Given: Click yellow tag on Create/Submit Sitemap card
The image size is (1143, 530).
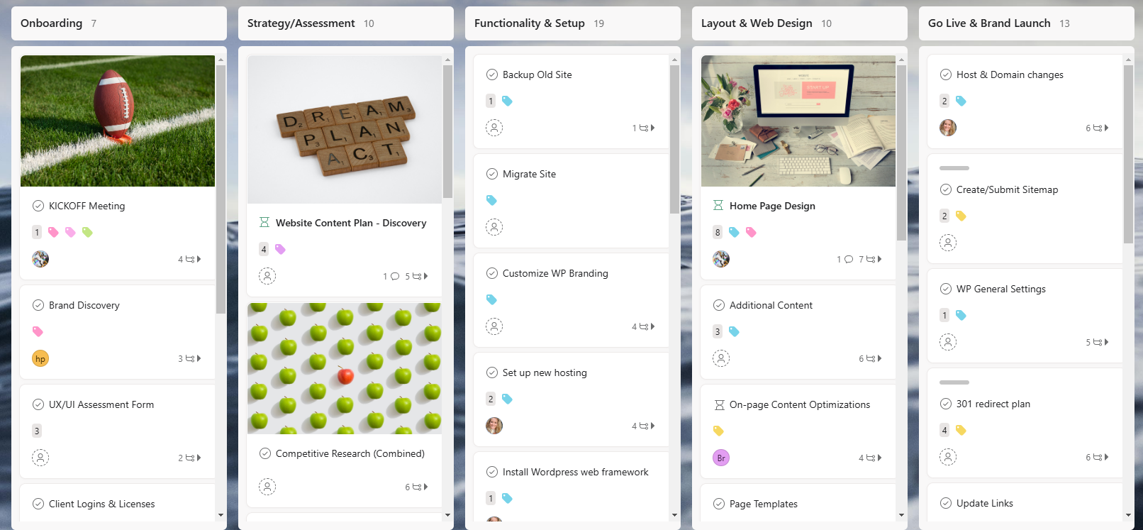Looking at the screenshot, I should point(961,216).
